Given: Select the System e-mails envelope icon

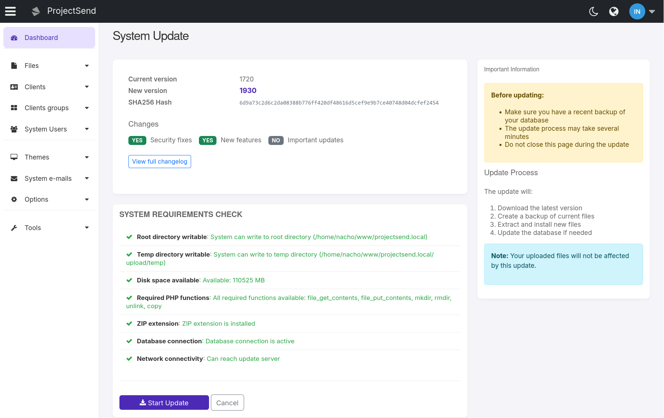Looking at the screenshot, I should [14, 178].
